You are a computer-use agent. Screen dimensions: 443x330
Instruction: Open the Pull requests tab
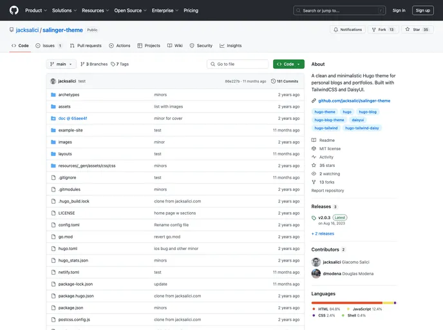click(86, 46)
